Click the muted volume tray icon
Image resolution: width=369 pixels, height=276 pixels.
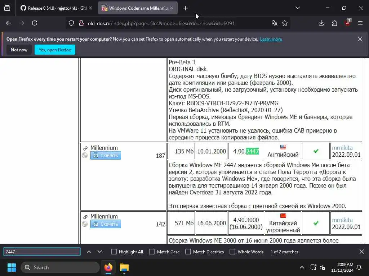(323, 267)
